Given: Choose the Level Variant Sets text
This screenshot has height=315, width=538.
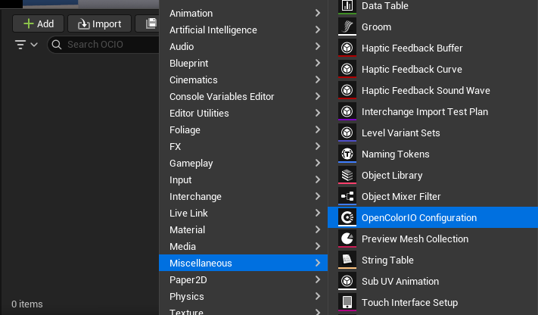Looking at the screenshot, I should (x=401, y=133).
